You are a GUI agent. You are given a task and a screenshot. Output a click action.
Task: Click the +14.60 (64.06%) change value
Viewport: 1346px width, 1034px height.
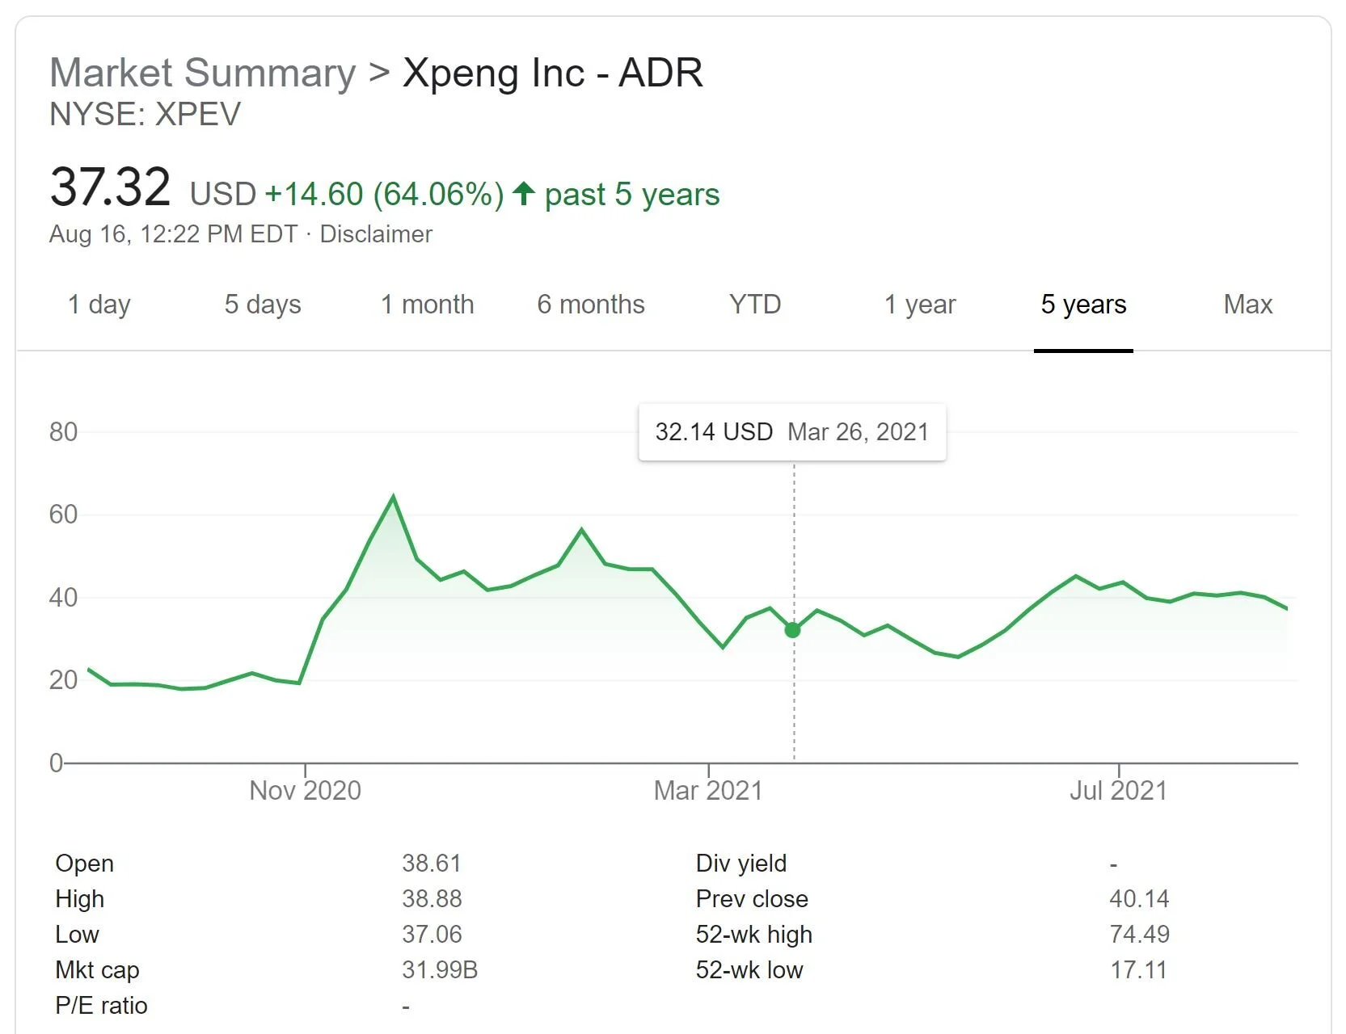tap(385, 195)
